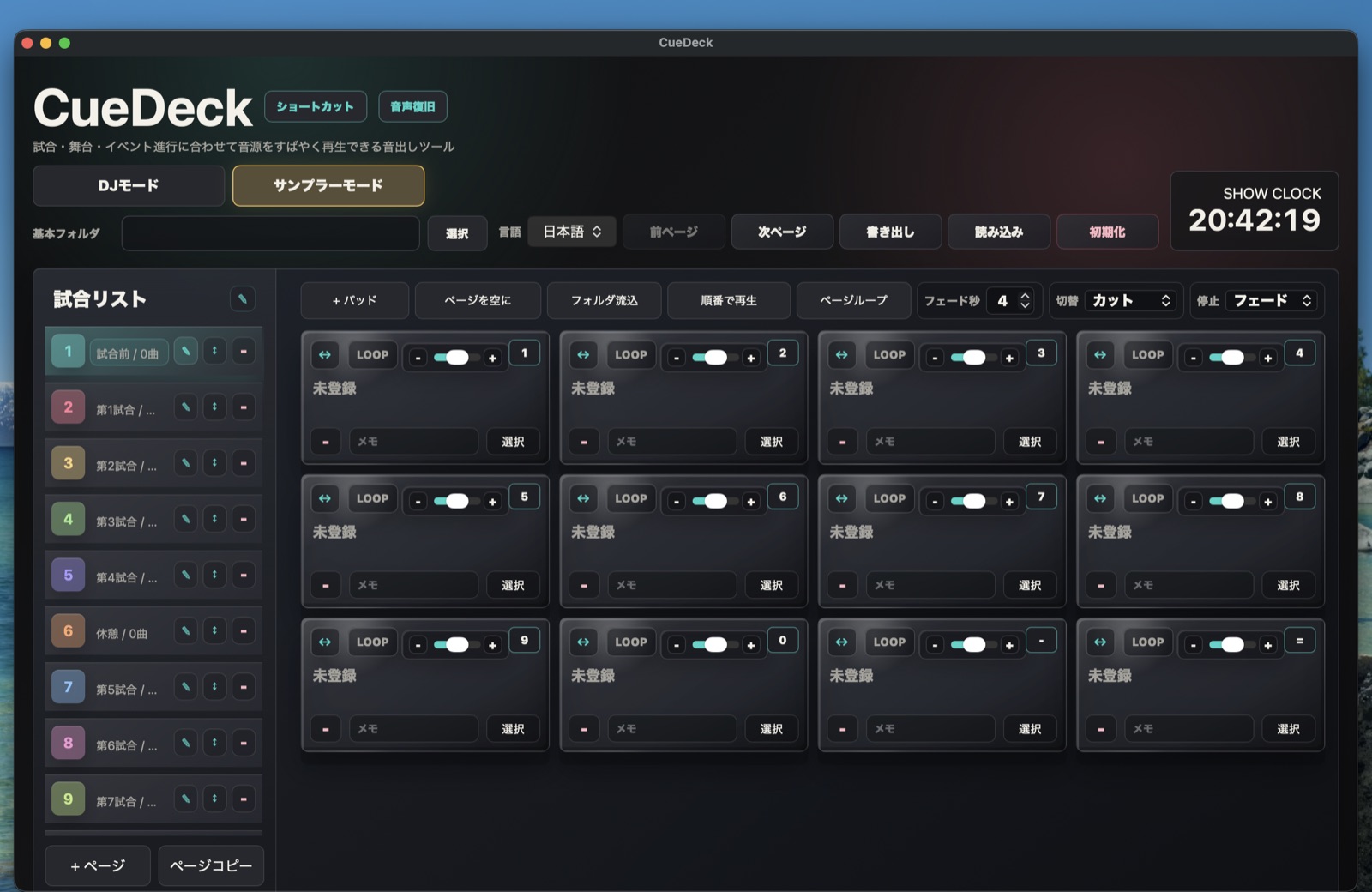
Task: Delete the 休憩 page with minus icon
Action: click(x=244, y=631)
